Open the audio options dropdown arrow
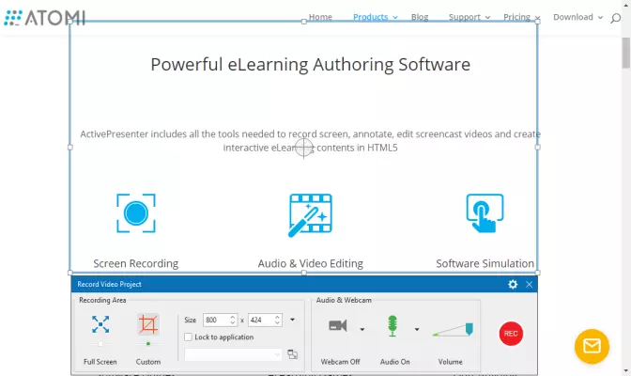 (x=417, y=329)
